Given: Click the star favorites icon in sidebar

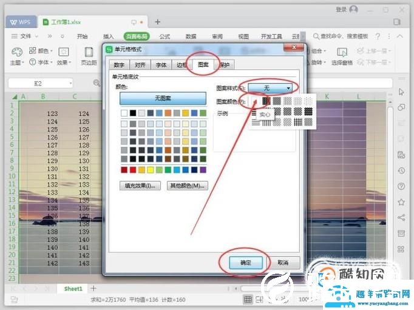Looking at the screenshot, I should tap(401, 202).
